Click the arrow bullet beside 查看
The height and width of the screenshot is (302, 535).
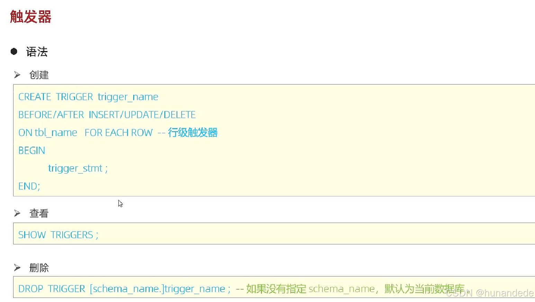pyautogui.click(x=17, y=213)
